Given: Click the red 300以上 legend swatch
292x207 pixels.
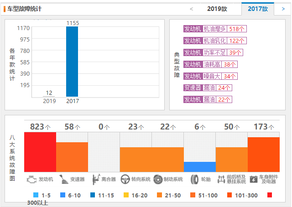Looking at the screenshot, I should click(270, 195).
